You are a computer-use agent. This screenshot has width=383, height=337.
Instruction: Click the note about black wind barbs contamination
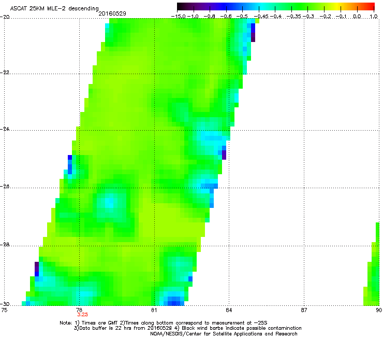coord(242,328)
